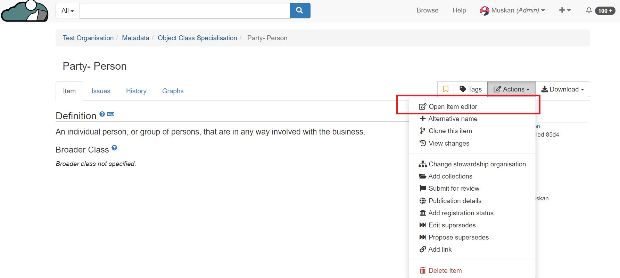Viewport: 620px width, 278px height.
Task: Click the cloud logo home icon
Action: 25,11
